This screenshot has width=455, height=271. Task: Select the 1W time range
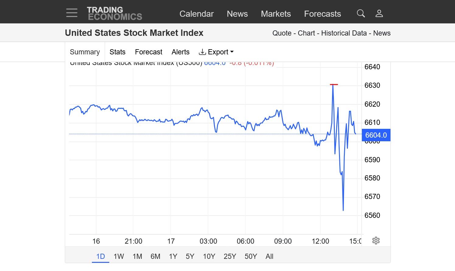(119, 256)
